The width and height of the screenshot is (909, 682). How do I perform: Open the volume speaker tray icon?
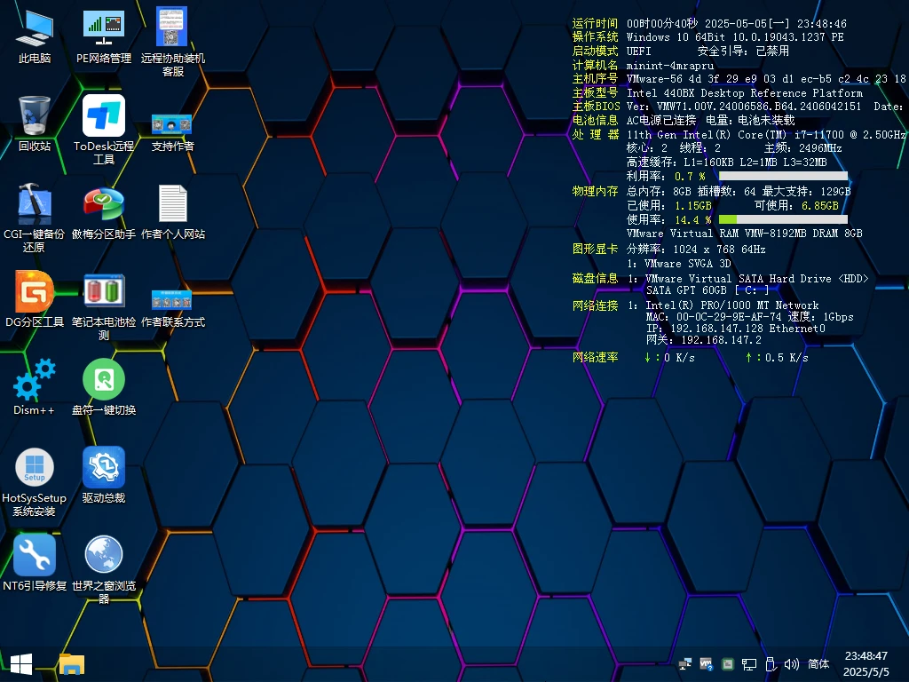pos(791,664)
